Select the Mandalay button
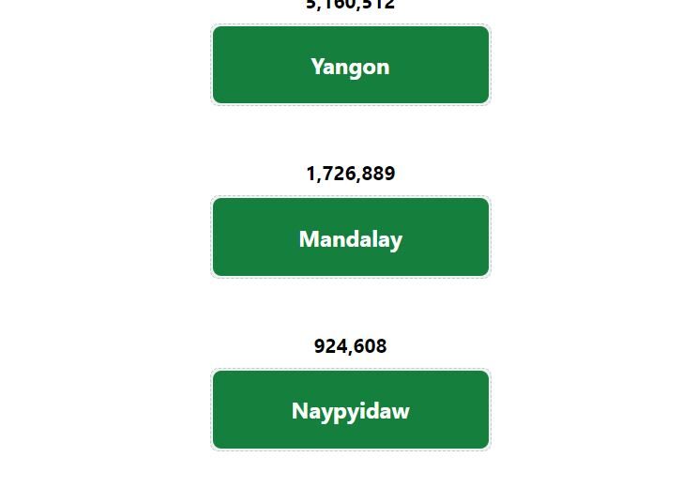 pos(351,237)
